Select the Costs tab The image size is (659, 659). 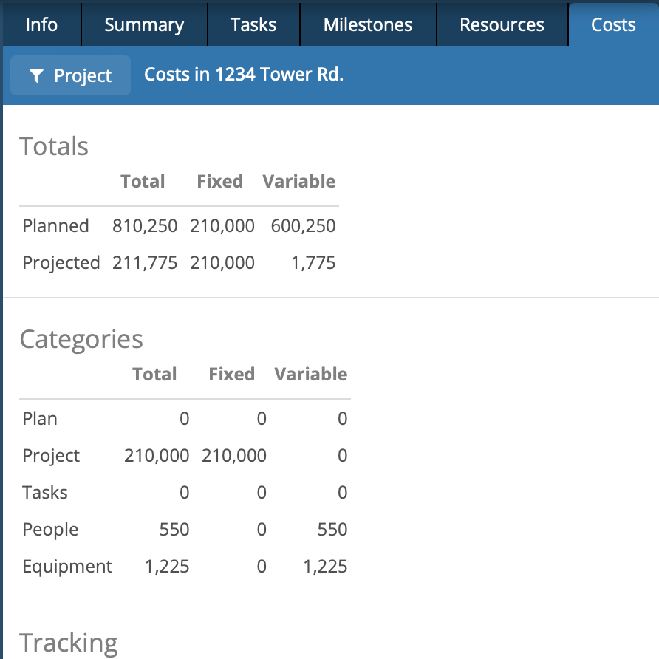[613, 24]
